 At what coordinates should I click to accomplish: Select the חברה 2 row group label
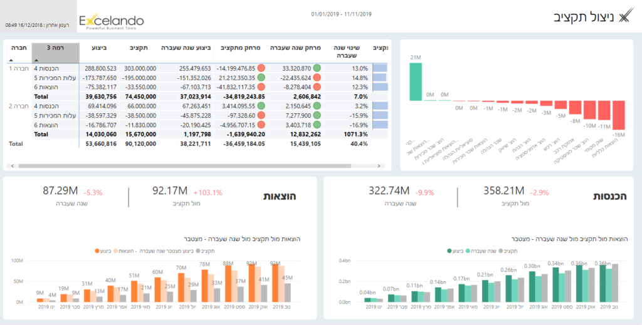pos(19,106)
